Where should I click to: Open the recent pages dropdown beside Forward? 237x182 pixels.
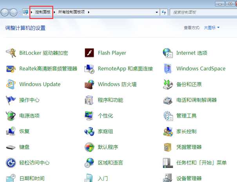pyautogui.click(x=20, y=12)
